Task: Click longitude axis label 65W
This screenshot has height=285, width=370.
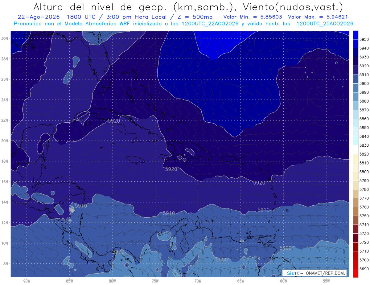Action: pos(241,281)
